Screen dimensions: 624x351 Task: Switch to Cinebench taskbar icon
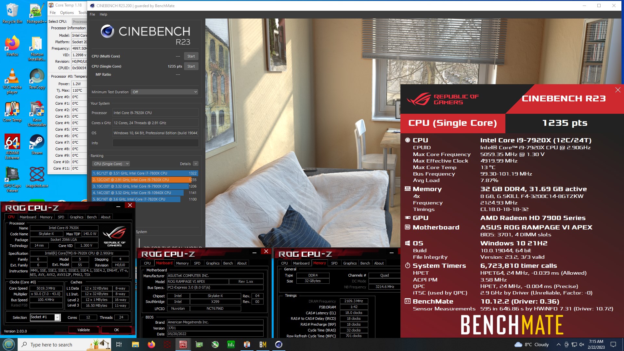(x=279, y=344)
